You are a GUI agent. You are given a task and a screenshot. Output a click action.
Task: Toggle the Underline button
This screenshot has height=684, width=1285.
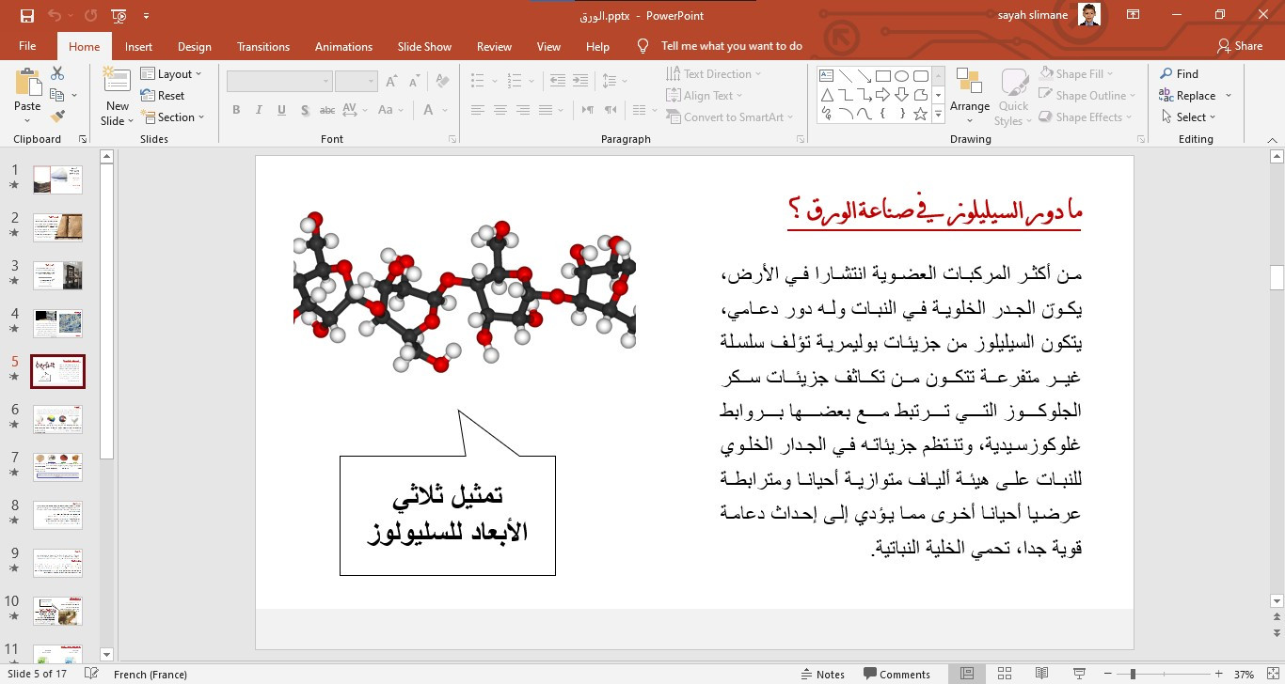(x=280, y=110)
